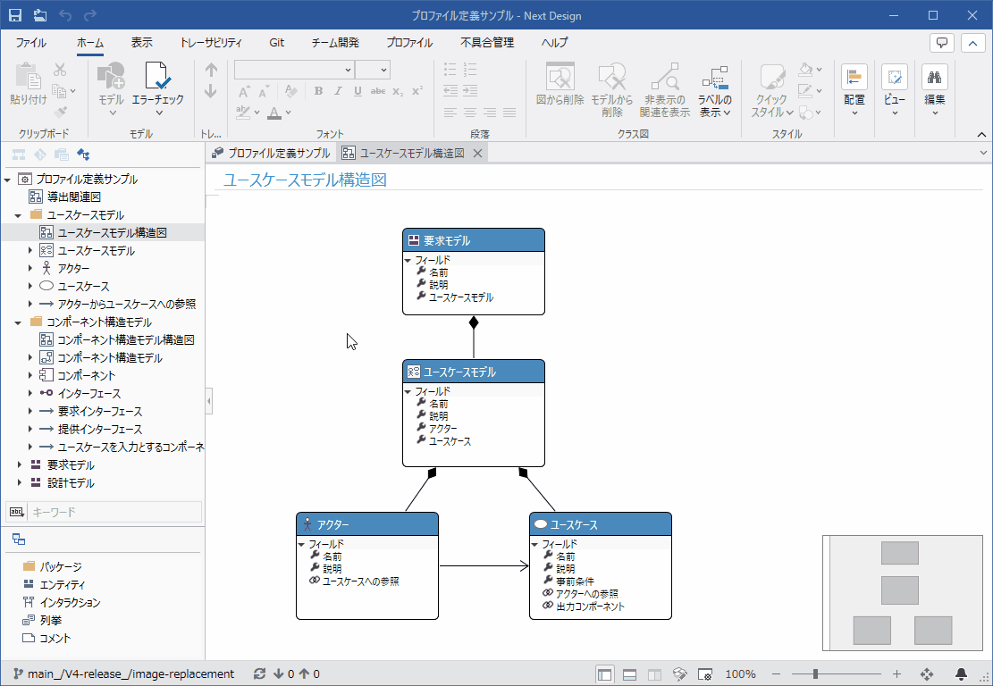993x686 pixels.
Task: Click the save icon in title bar
Action: [14, 14]
